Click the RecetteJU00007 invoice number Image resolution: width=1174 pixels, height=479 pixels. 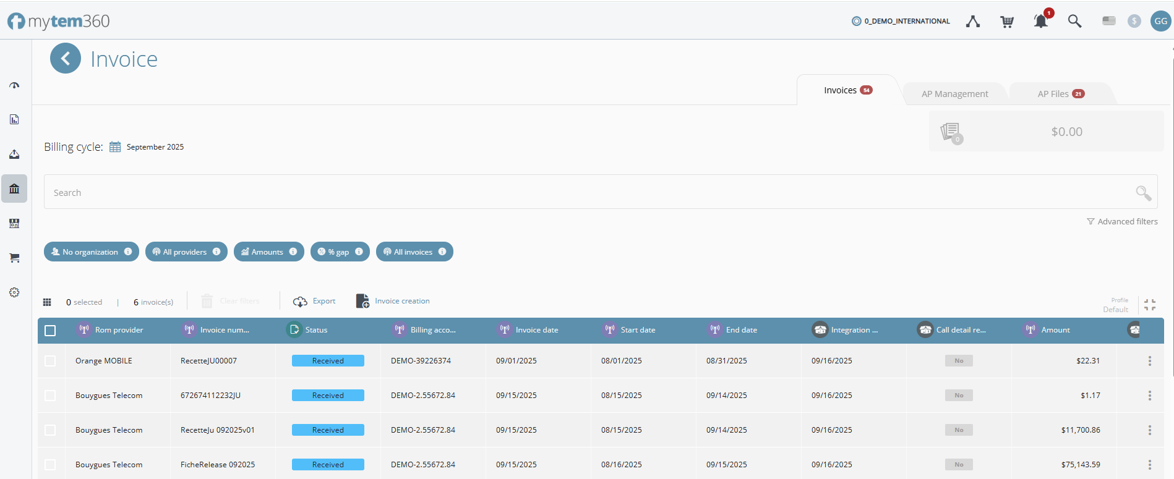[208, 361]
